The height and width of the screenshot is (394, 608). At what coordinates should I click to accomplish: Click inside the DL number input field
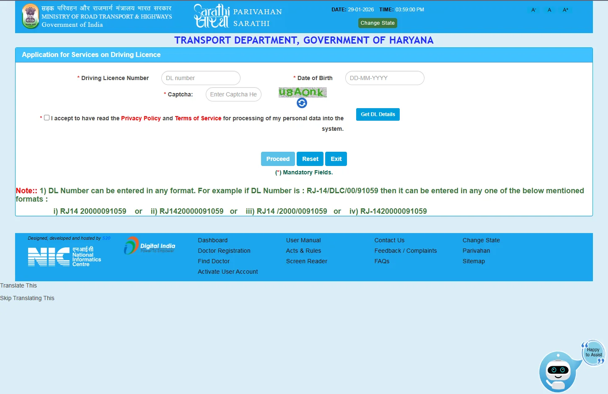point(200,78)
